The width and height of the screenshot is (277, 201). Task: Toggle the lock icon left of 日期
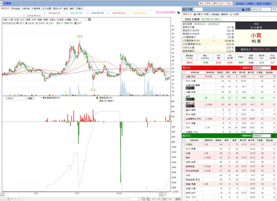pyautogui.click(x=243, y=9)
